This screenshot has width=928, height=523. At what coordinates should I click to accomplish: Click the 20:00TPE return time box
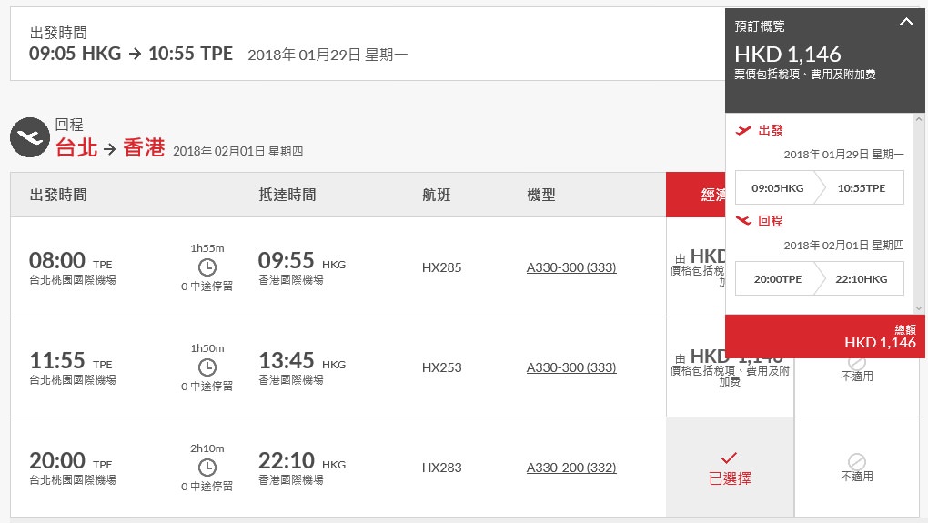tap(777, 279)
